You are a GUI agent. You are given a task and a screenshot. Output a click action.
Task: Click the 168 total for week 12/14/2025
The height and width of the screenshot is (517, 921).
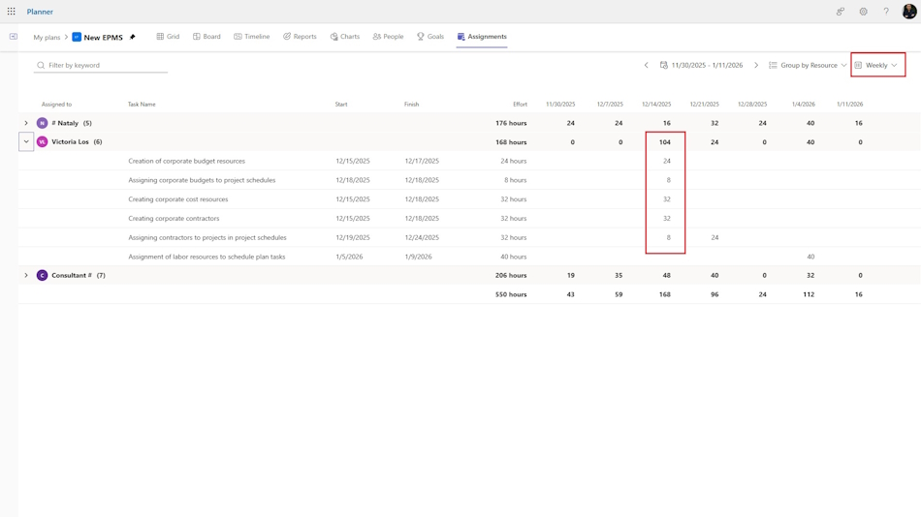point(664,294)
